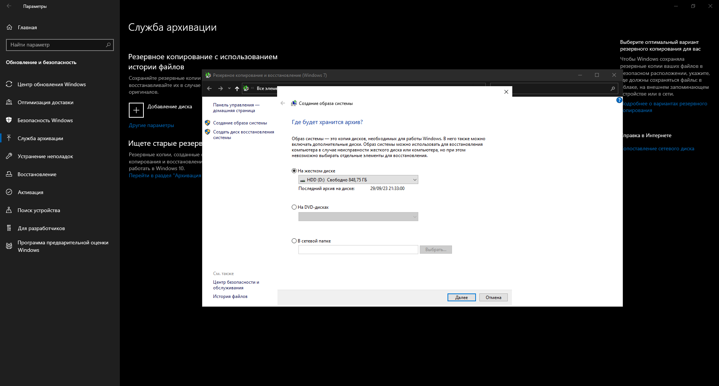The height and width of the screenshot is (386, 719).
Task: Click the network folder path input field
Action: tap(358, 250)
